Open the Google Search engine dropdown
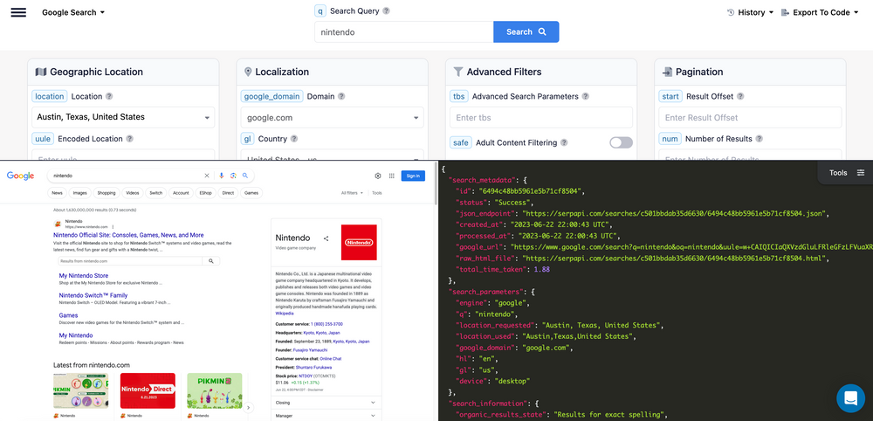 coord(73,12)
